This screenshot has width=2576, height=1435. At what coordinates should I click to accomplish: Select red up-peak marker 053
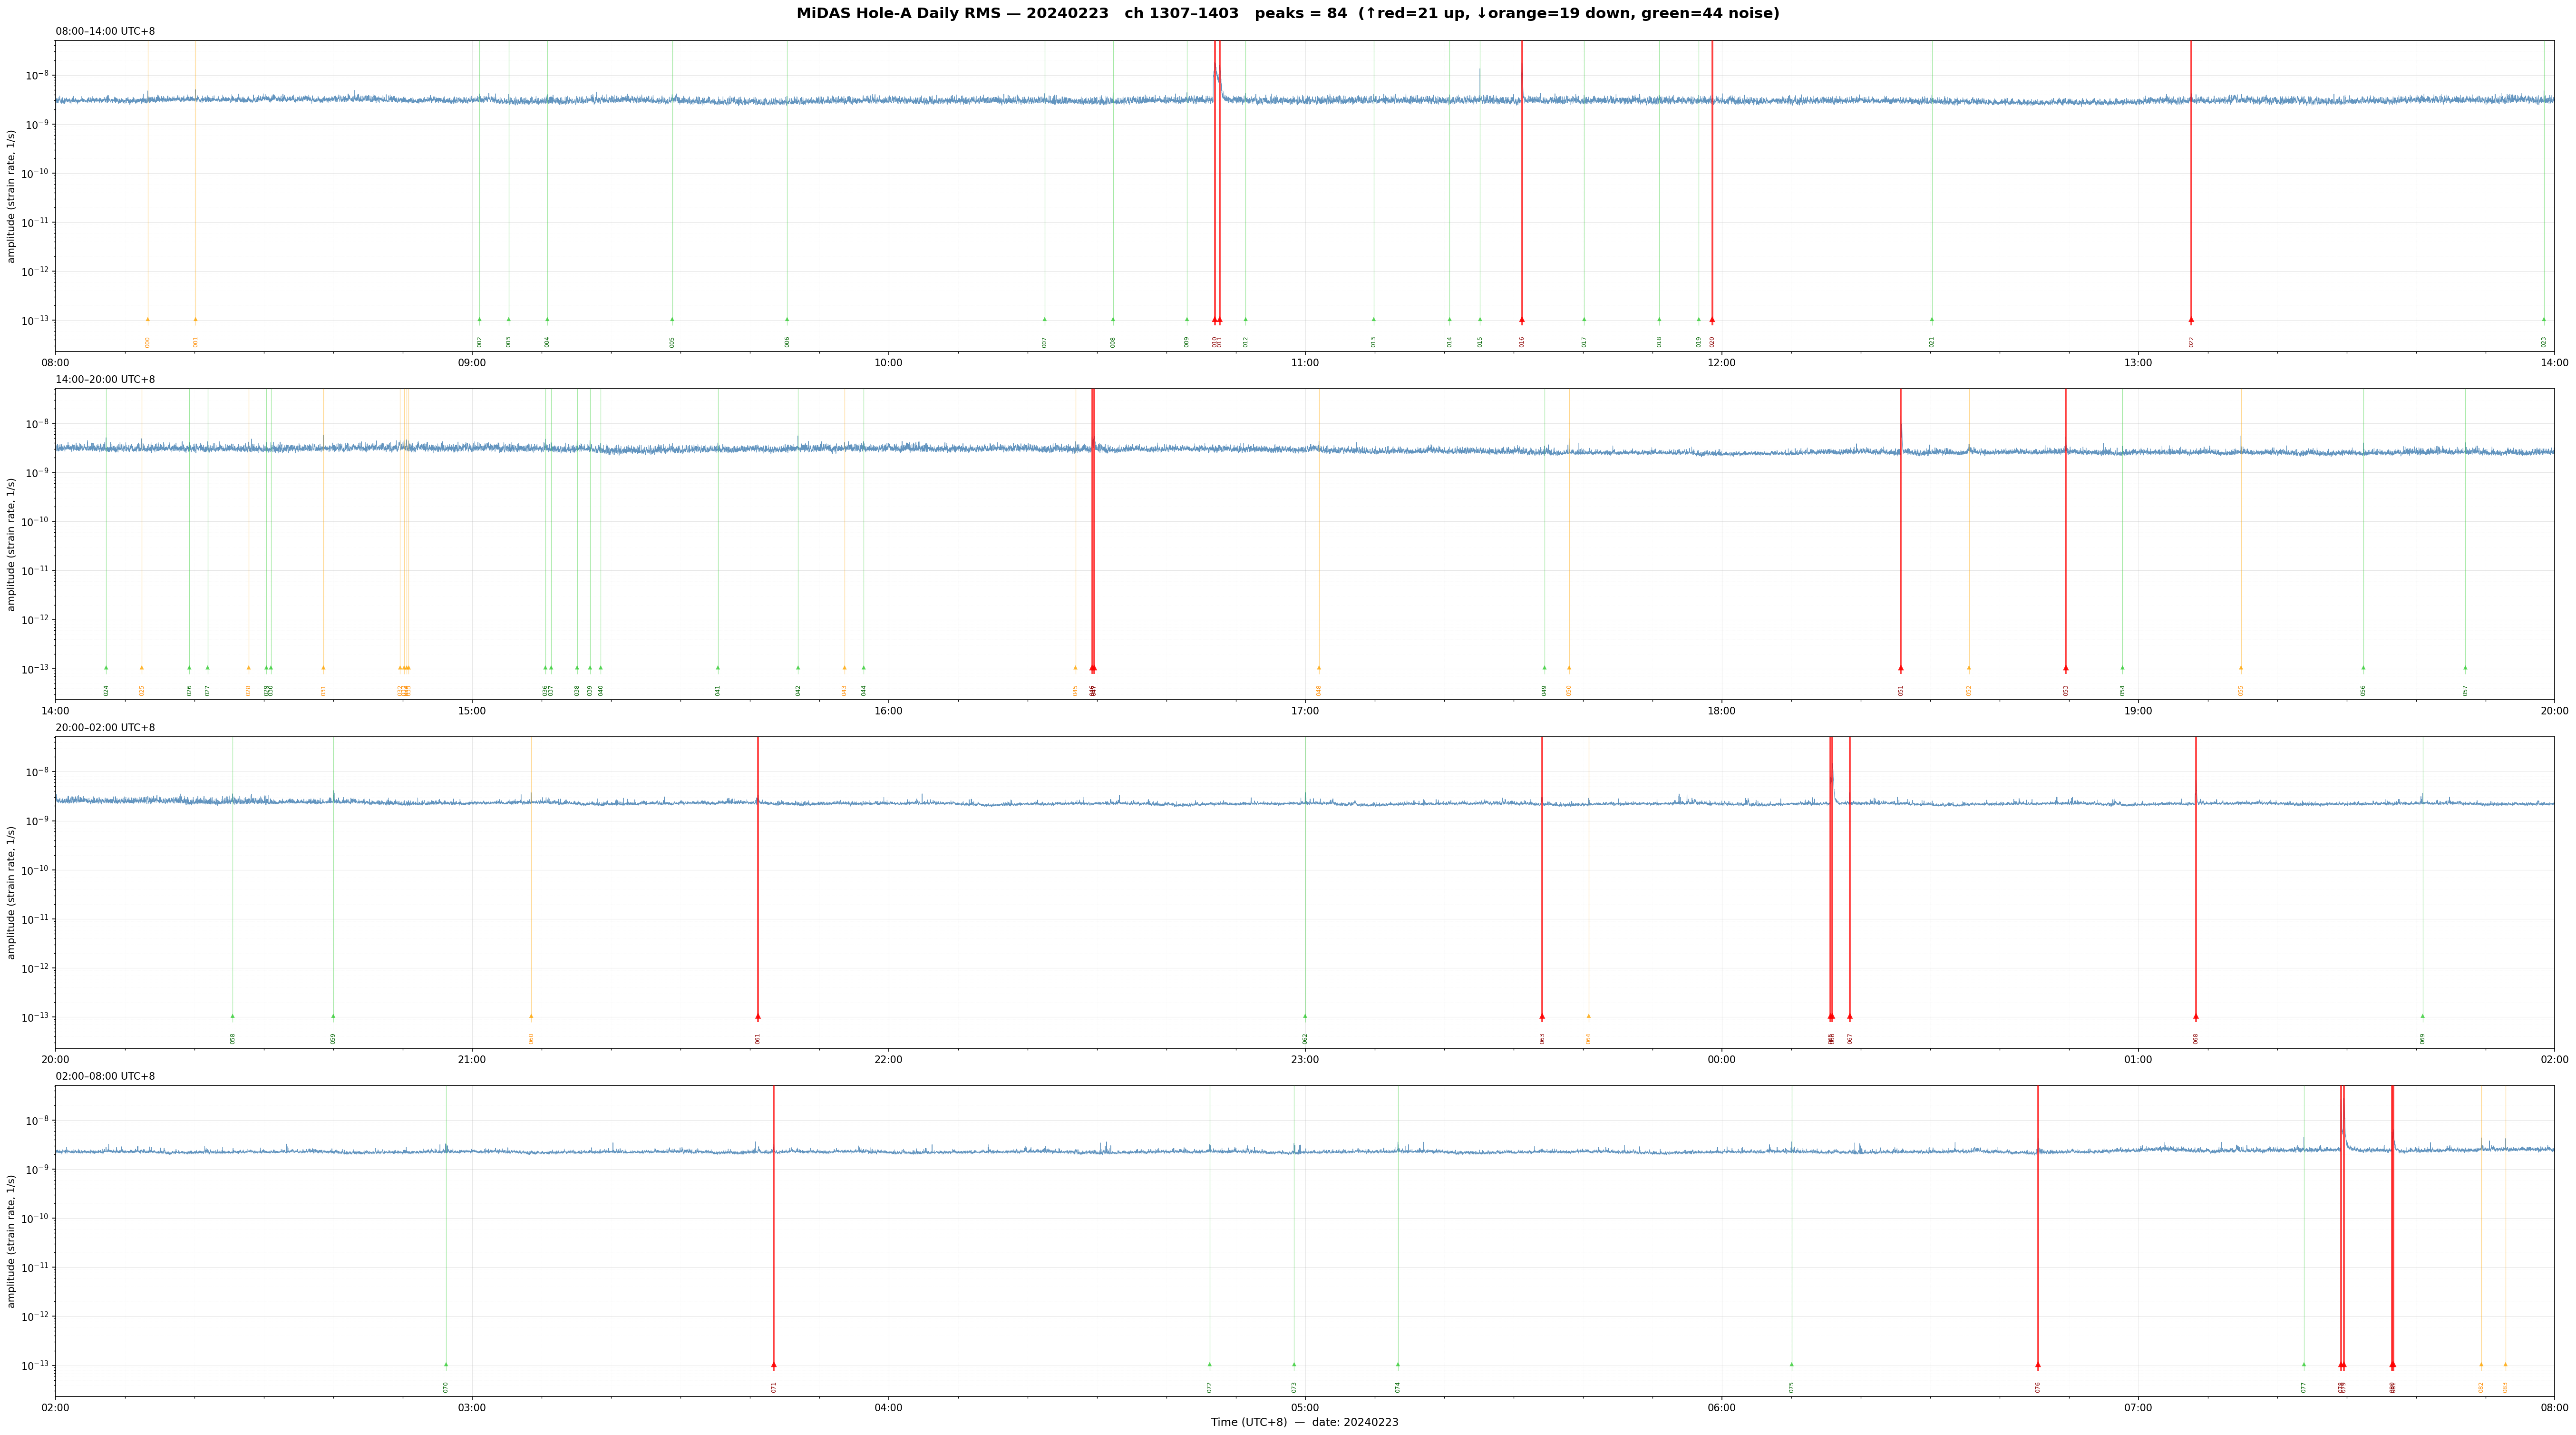(x=2066, y=668)
